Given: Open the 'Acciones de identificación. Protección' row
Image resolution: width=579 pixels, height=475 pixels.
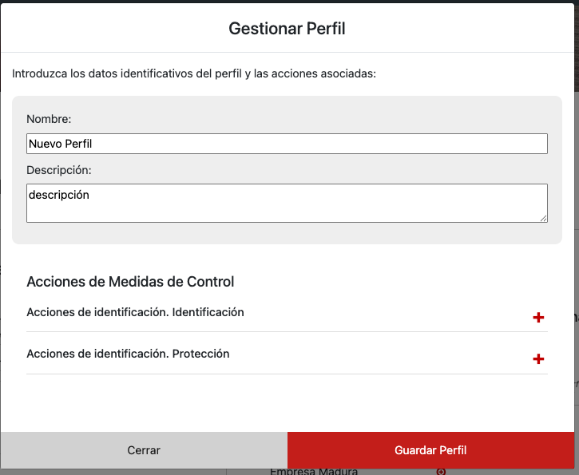Looking at the screenshot, I should (x=128, y=354).
